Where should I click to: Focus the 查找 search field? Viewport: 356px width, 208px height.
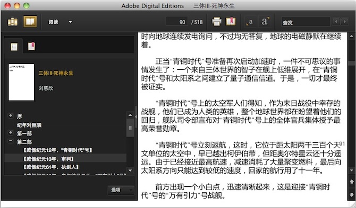coord(306,22)
